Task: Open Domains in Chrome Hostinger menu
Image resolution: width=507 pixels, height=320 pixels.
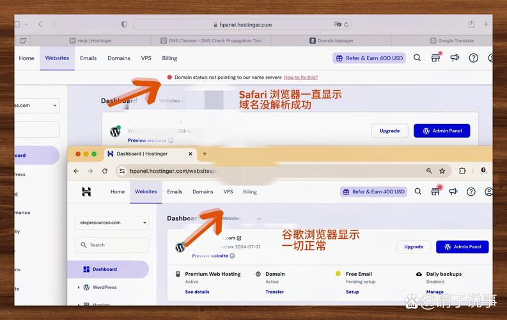Action: 203,192
